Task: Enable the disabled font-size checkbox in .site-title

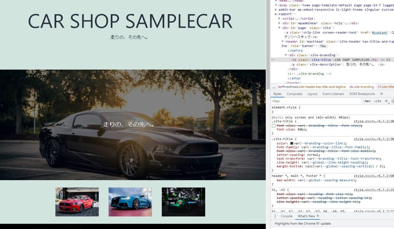Action: 274,126
